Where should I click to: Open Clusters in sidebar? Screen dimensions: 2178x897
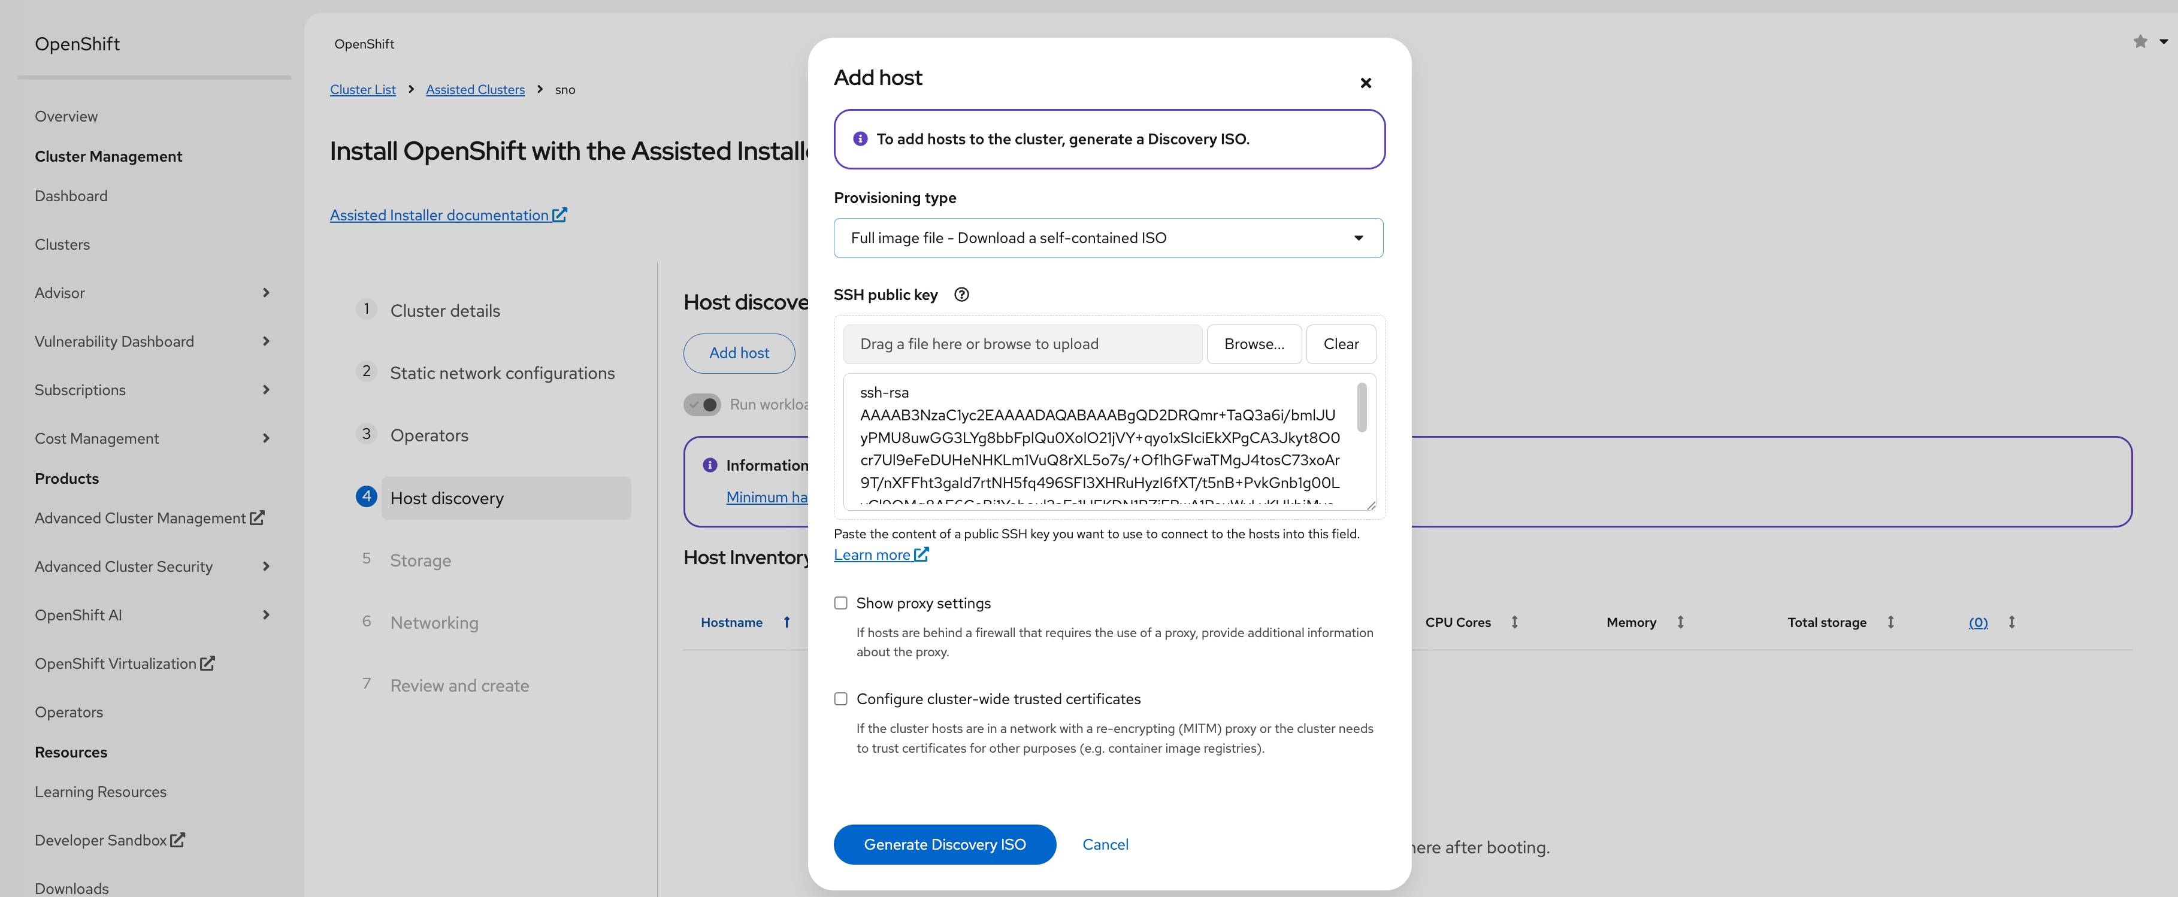pyautogui.click(x=62, y=244)
